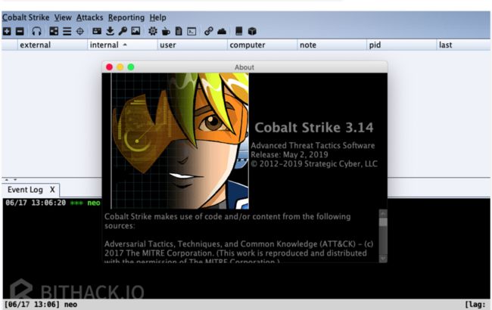The width and height of the screenshot is (492, 310).
Task: Sort by the computer column header
Action: click(262, 45)
